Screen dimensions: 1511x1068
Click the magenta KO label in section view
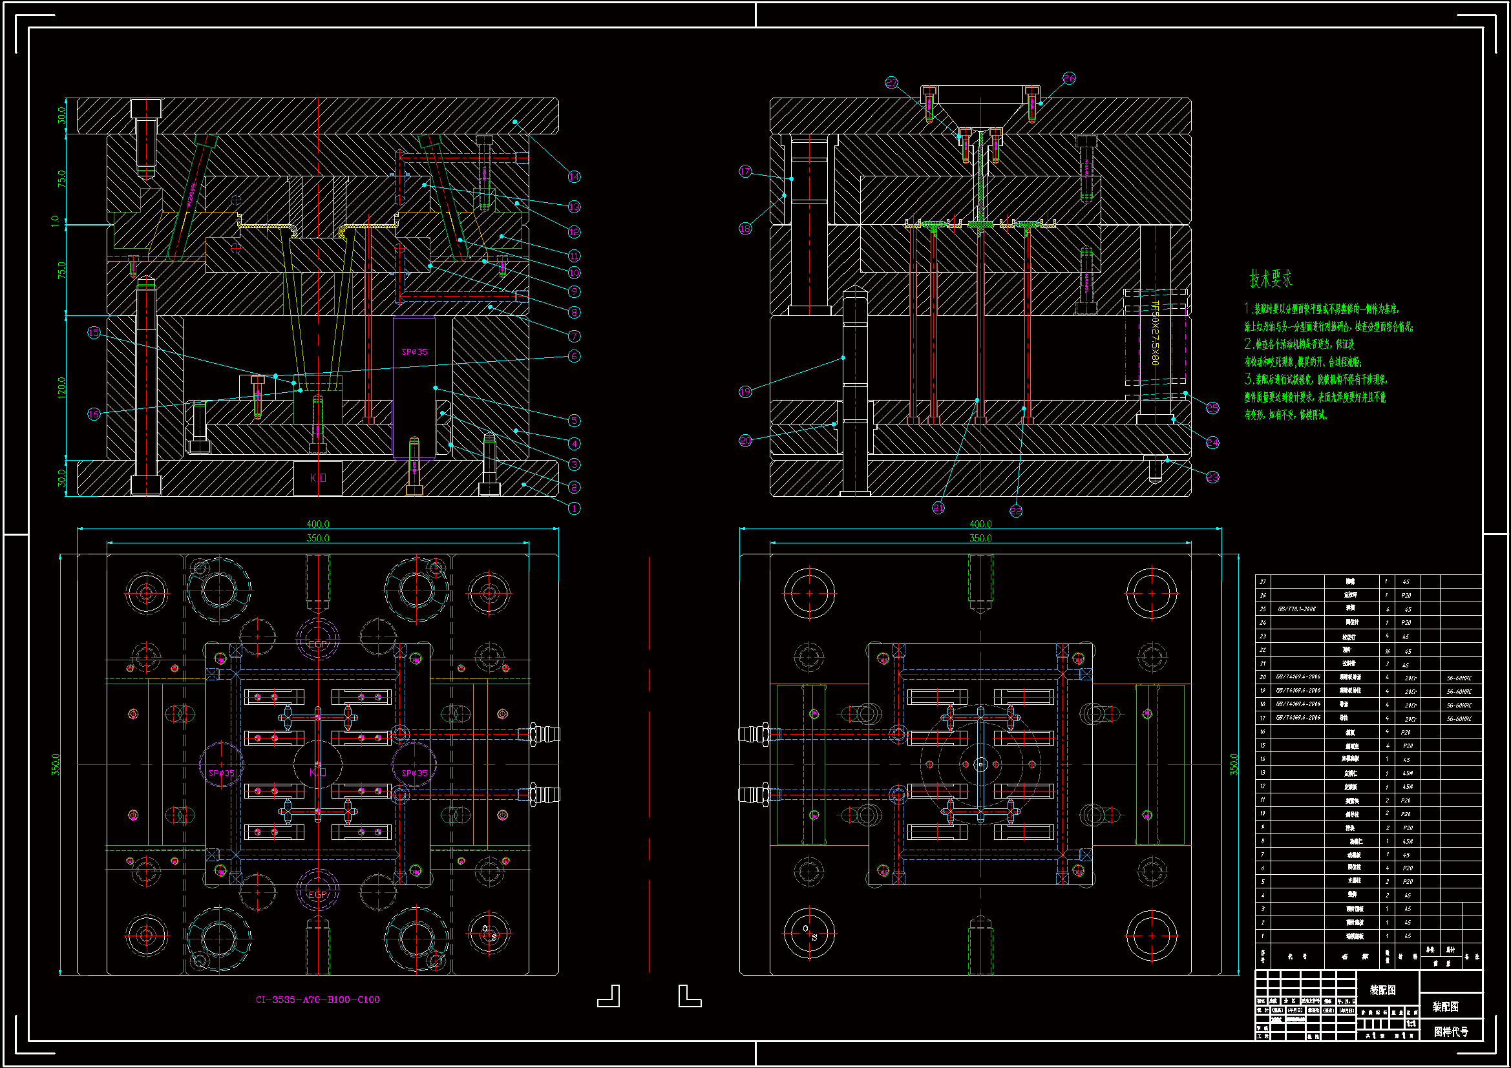[x=318, y=477]
